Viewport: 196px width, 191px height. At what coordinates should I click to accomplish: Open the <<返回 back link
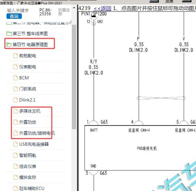click(x=102, y=8)
